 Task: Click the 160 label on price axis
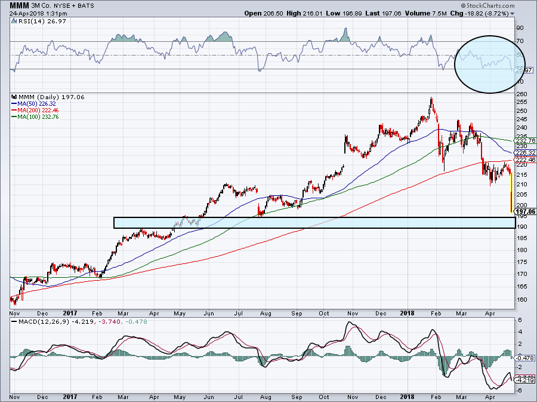point(522,299)
